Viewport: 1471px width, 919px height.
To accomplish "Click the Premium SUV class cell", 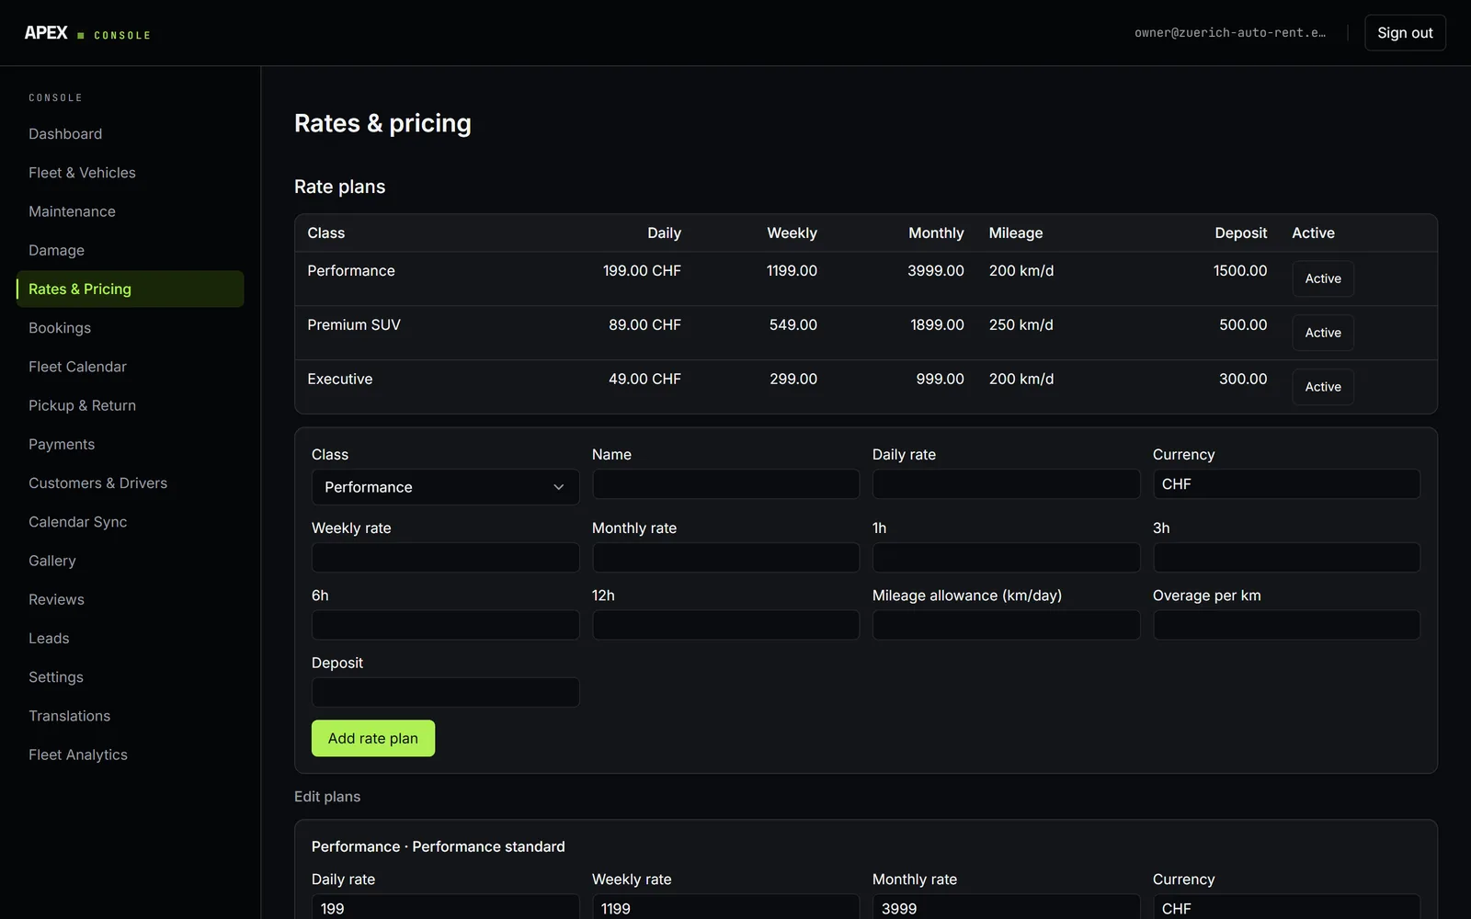I will point(354,325).
